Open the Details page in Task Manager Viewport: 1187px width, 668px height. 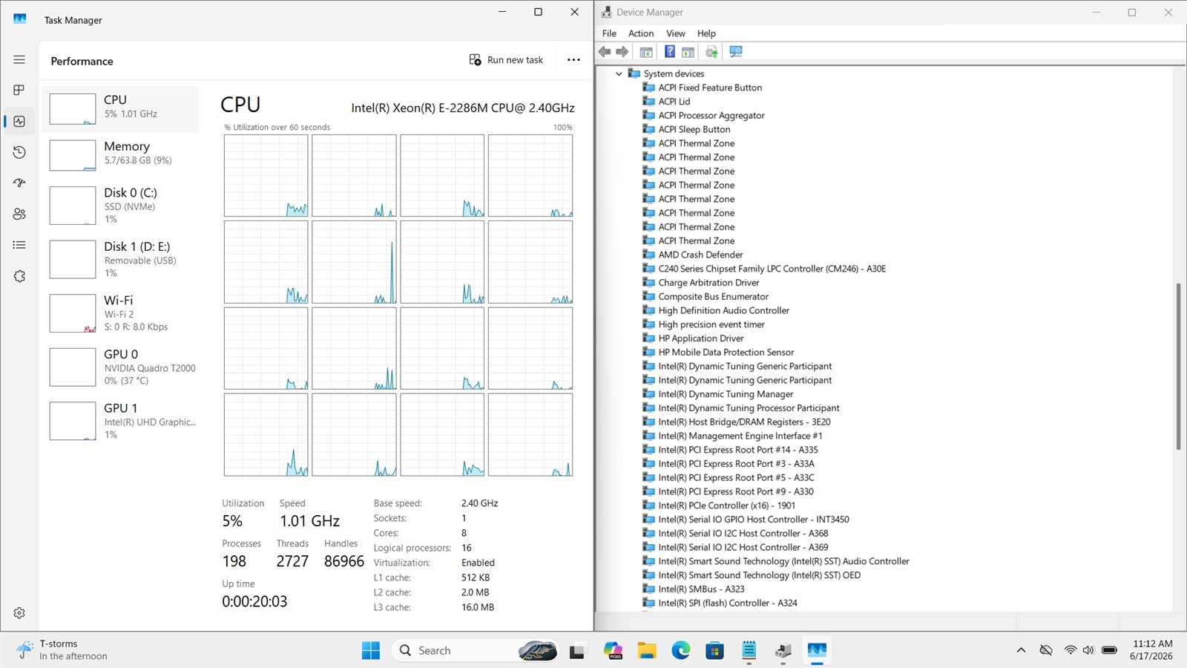(x=19, y=245)
